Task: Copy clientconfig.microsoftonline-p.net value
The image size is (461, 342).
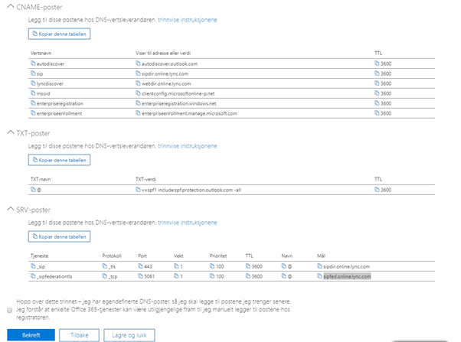Action: click(138, 93)
